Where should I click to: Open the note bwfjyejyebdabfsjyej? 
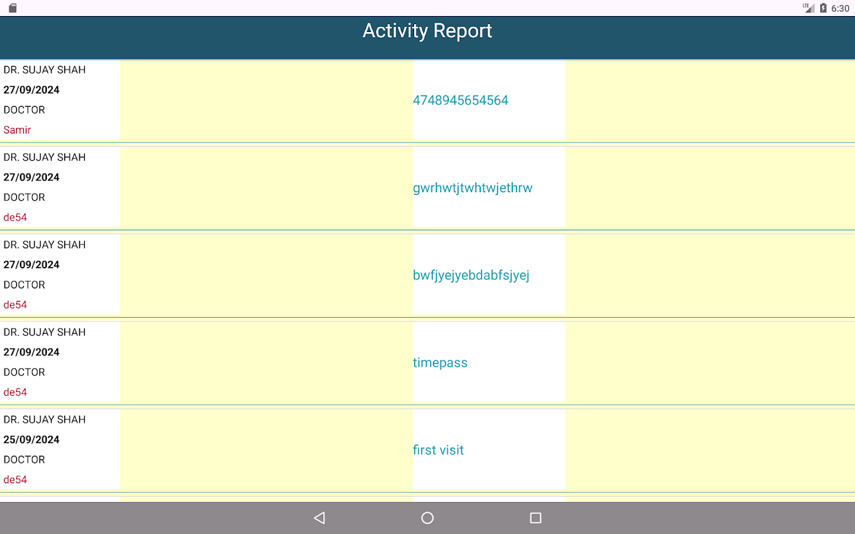pos(471,275)
